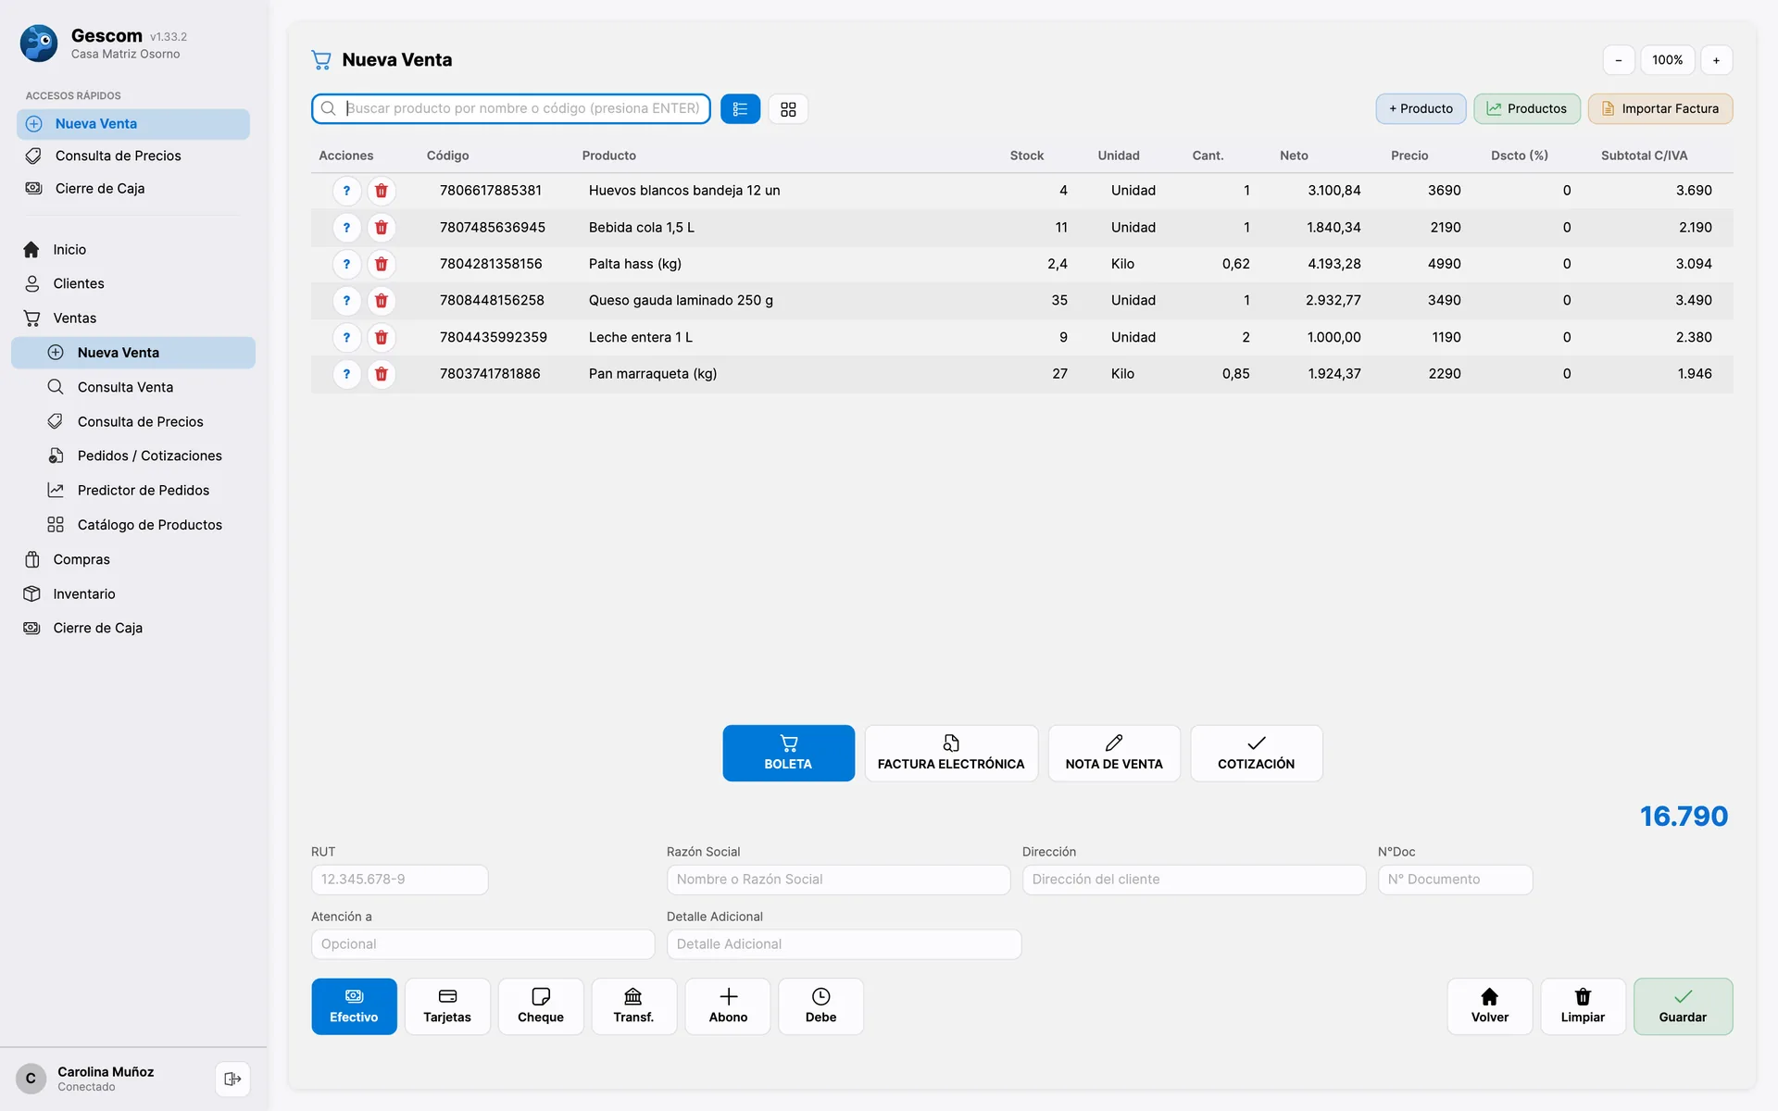Go to Inicio in sidebar

[133, 250]
